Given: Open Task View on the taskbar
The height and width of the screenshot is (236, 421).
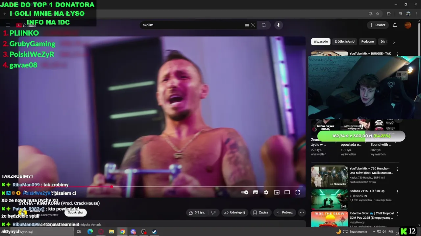Looking at the screenshot, I should coord(79,232).
